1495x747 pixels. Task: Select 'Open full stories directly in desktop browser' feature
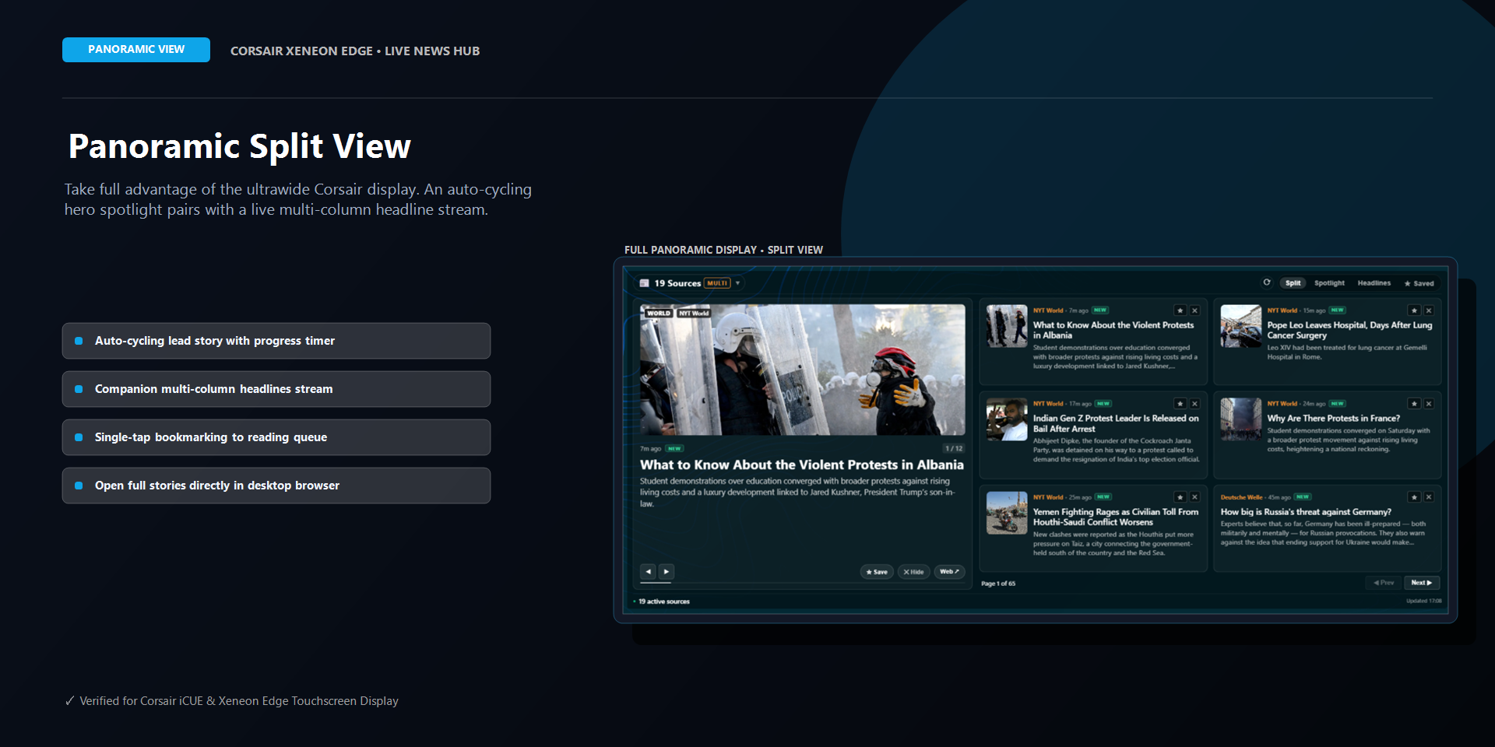coord(276,486)
